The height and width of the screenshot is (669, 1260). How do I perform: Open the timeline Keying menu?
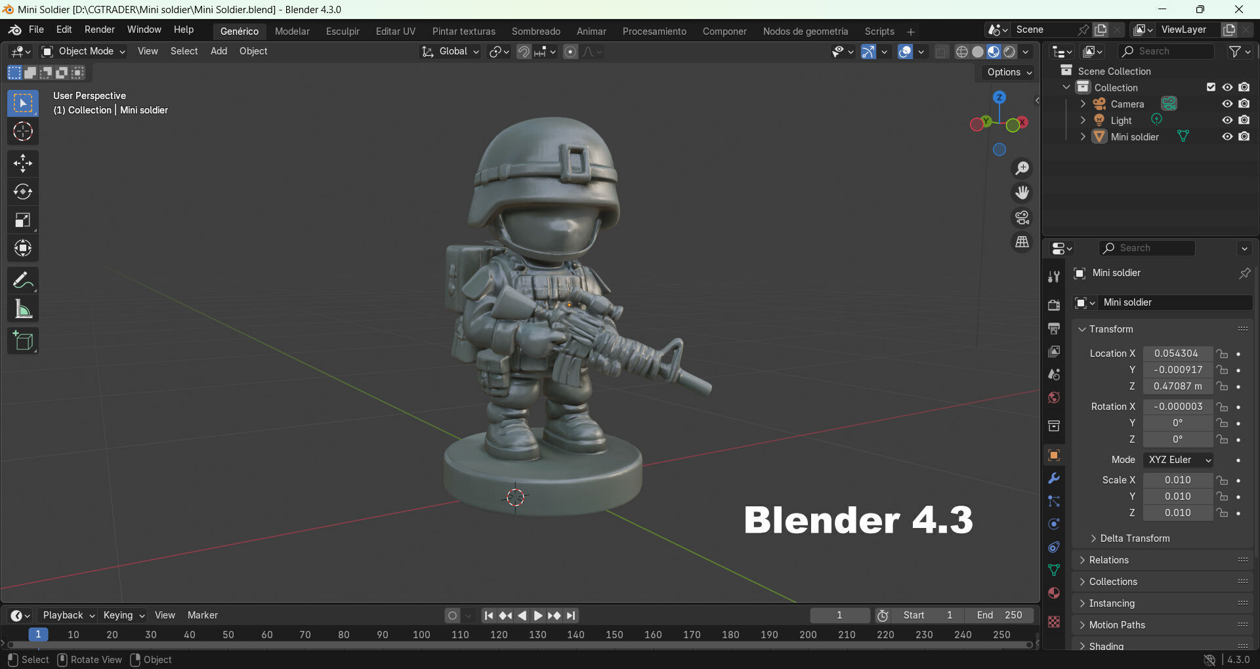tap(123, 615)
